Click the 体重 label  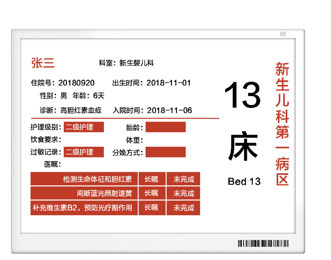point(134,140)
